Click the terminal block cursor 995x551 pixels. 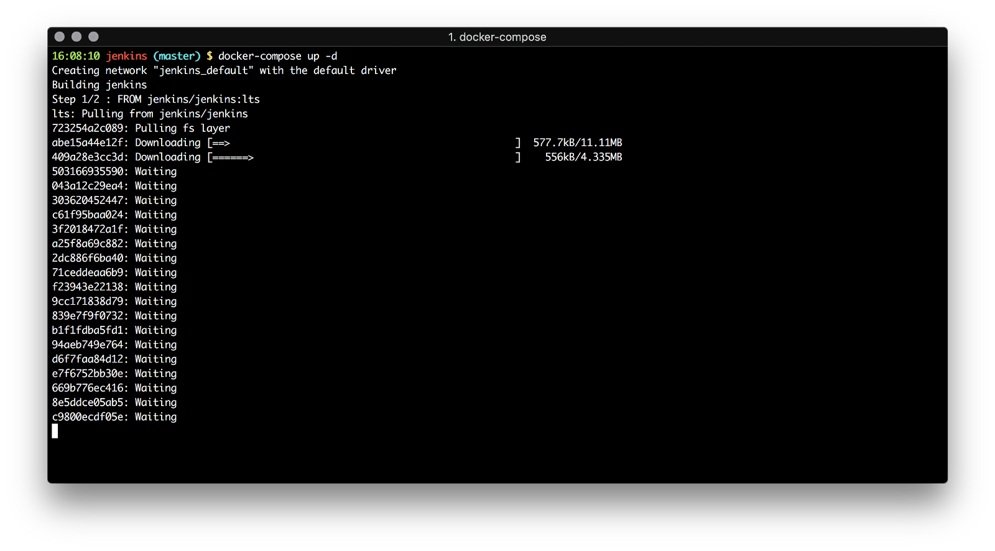(55, 431)
